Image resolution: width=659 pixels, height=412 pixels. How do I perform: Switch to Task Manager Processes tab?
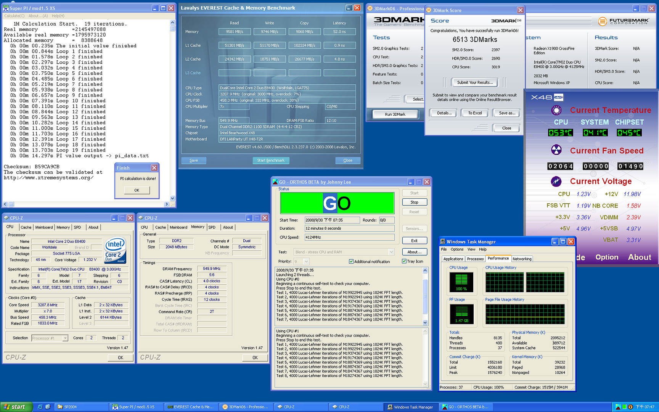click(x=475, y=259)
